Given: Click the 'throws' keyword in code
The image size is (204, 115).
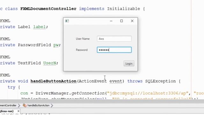Looking at the screenshot, I should [135, 81].
